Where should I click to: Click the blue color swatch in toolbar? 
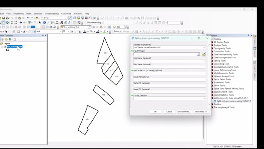point(33,27)
